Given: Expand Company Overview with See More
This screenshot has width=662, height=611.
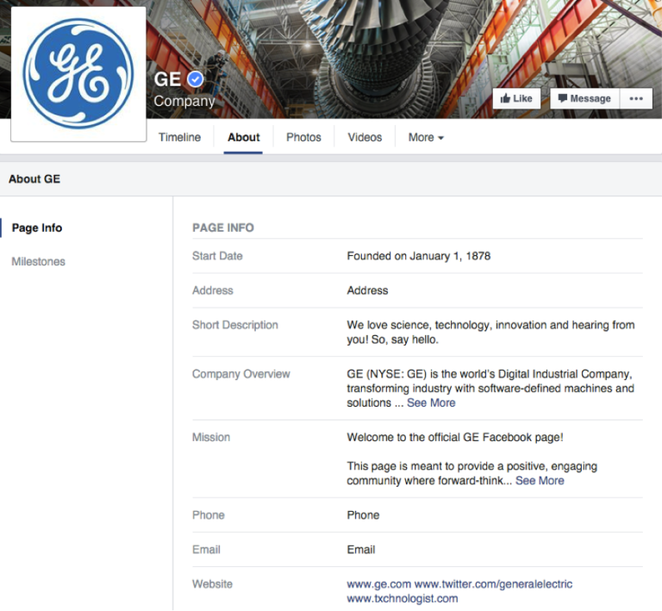Looking at the screenshot, I should click(431, 403).
